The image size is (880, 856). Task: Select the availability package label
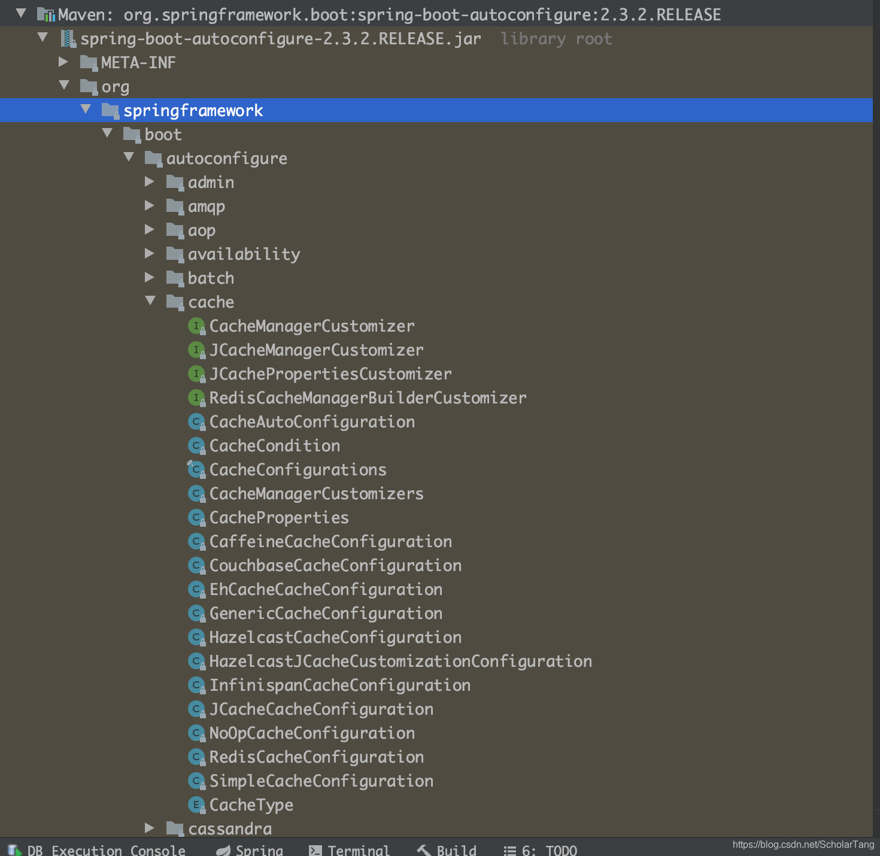[244, 254]
